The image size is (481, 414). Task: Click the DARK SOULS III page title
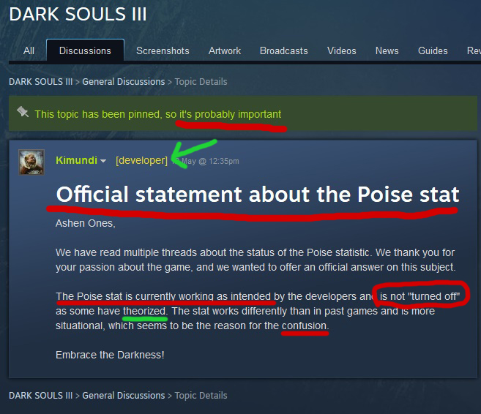click(x=78, y=14)
